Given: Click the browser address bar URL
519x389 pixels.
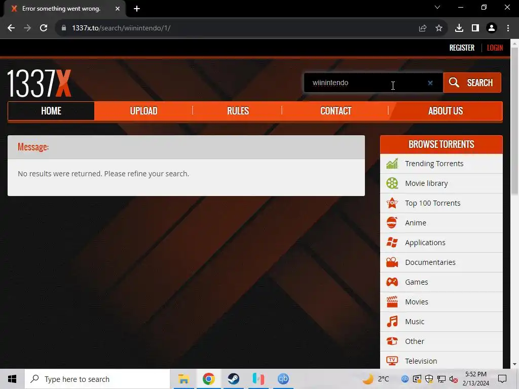Looking at the screenshot, I should click(x=121, y=28).
